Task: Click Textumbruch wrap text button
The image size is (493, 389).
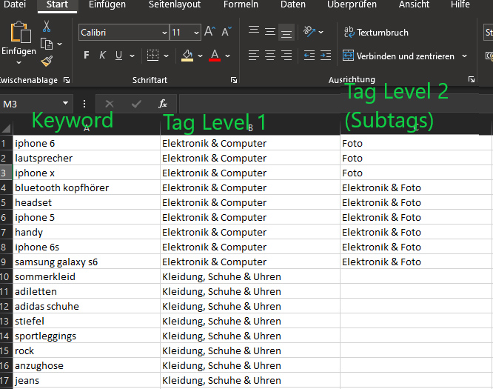Action: [376, 32]
